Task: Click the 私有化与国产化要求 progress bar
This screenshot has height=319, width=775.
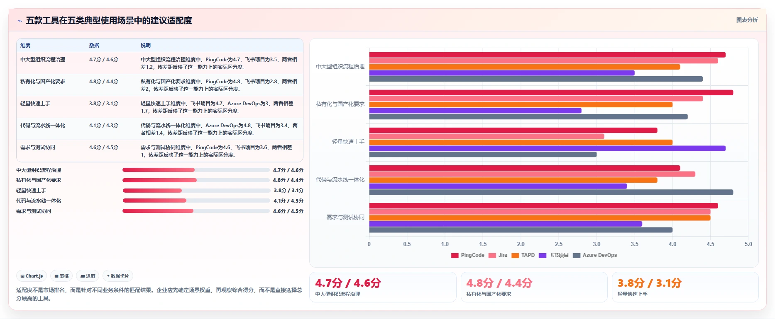Action: [x=196, y=180]
